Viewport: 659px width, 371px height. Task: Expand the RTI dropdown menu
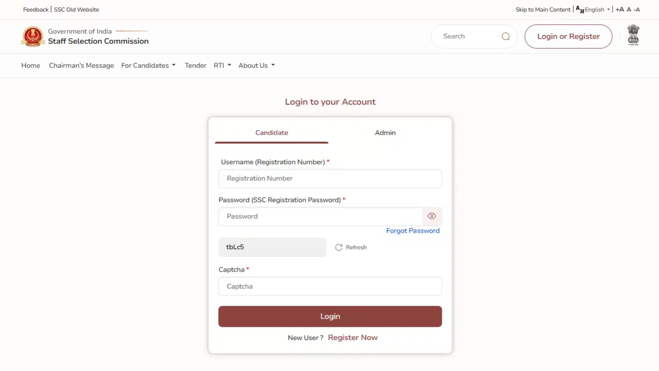222,65
